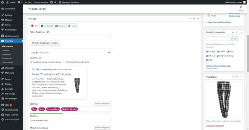Uncheck the Hosen category checkbox
Image resolution: width=249 pixels, height=130 pixels.
209,15
